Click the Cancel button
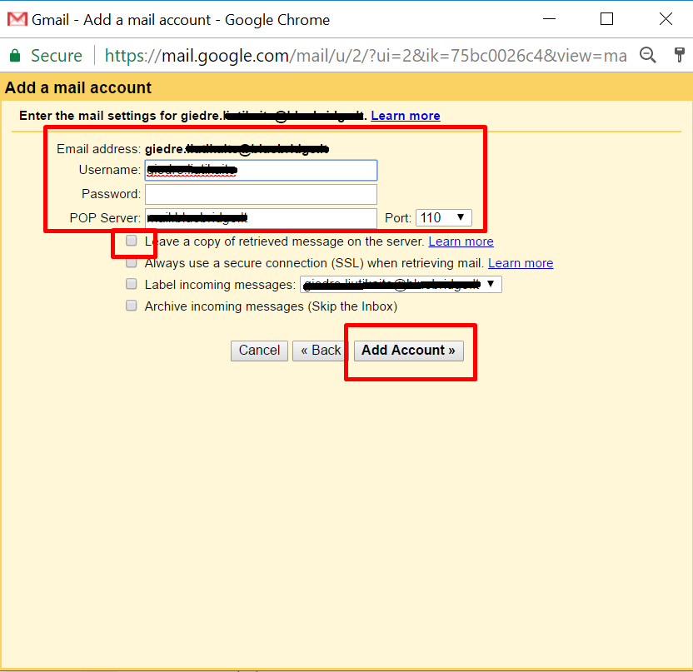 [259, 351]
